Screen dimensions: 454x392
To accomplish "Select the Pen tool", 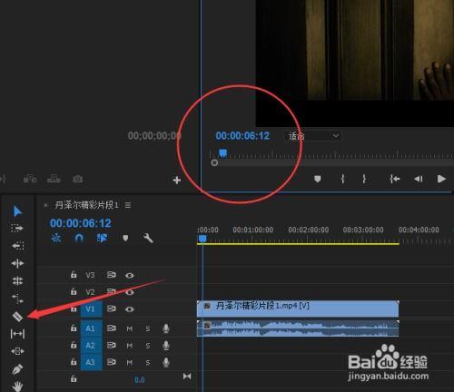I will click(17, 369).
